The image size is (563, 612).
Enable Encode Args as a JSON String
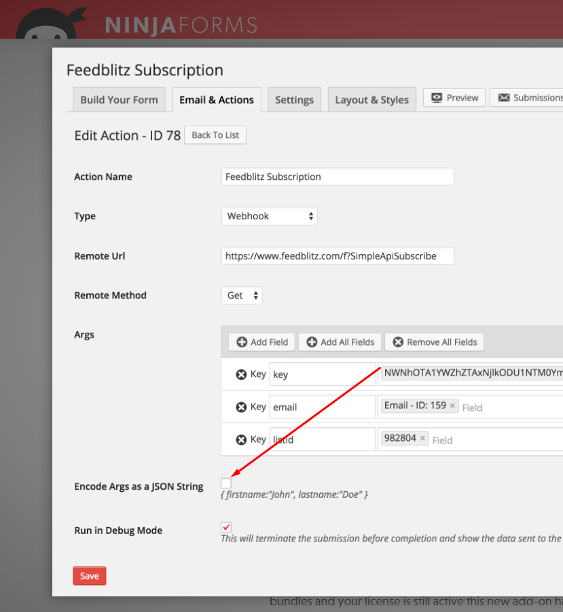point(226,483)
